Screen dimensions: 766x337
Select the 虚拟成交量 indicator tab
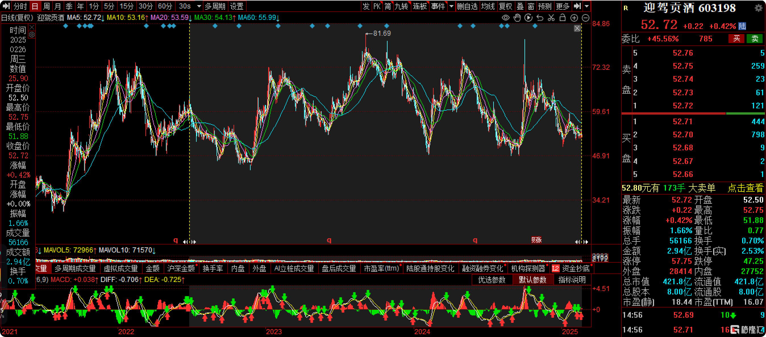[121, 268]
